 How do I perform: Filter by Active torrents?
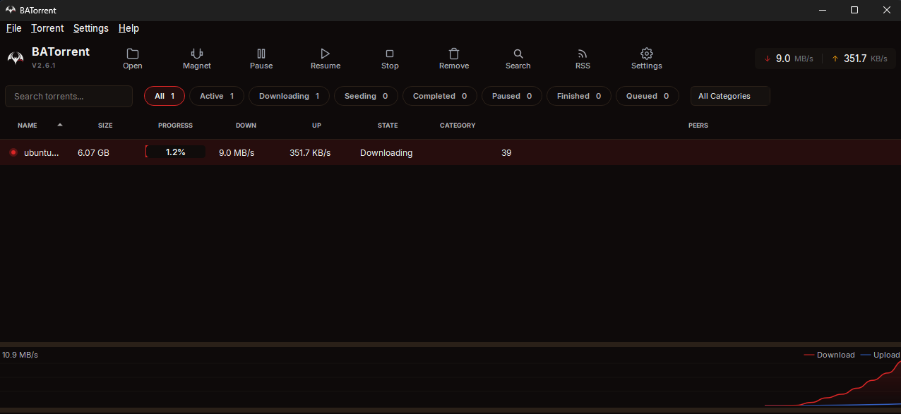click(x=217, y=96)
